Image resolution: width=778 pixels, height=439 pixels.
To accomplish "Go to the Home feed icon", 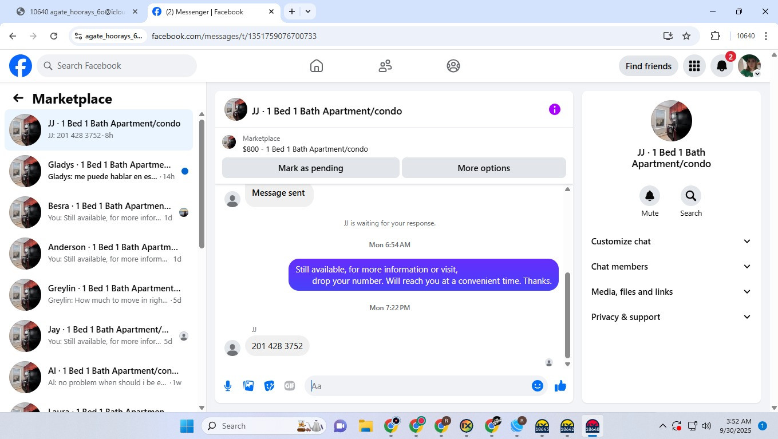I will (x=317, y=66).
